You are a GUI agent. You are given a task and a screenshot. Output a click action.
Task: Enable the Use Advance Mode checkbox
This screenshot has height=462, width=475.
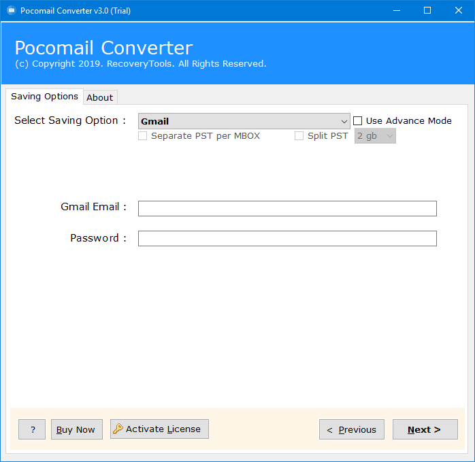[x=357, y=121]
